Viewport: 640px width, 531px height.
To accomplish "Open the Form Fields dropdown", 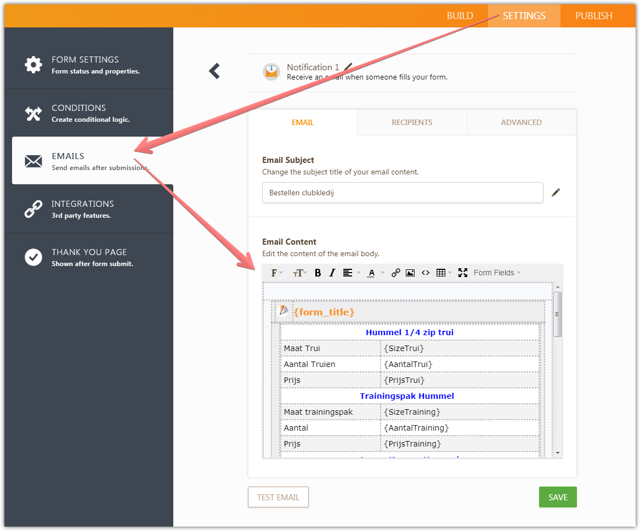I will pyautogui.click(x=495, y=272).
